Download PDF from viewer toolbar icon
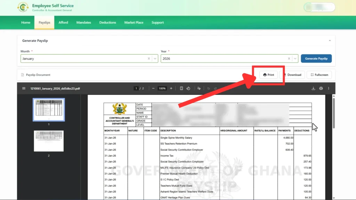This screenshot has height=200, width=356. pos(313,89)
